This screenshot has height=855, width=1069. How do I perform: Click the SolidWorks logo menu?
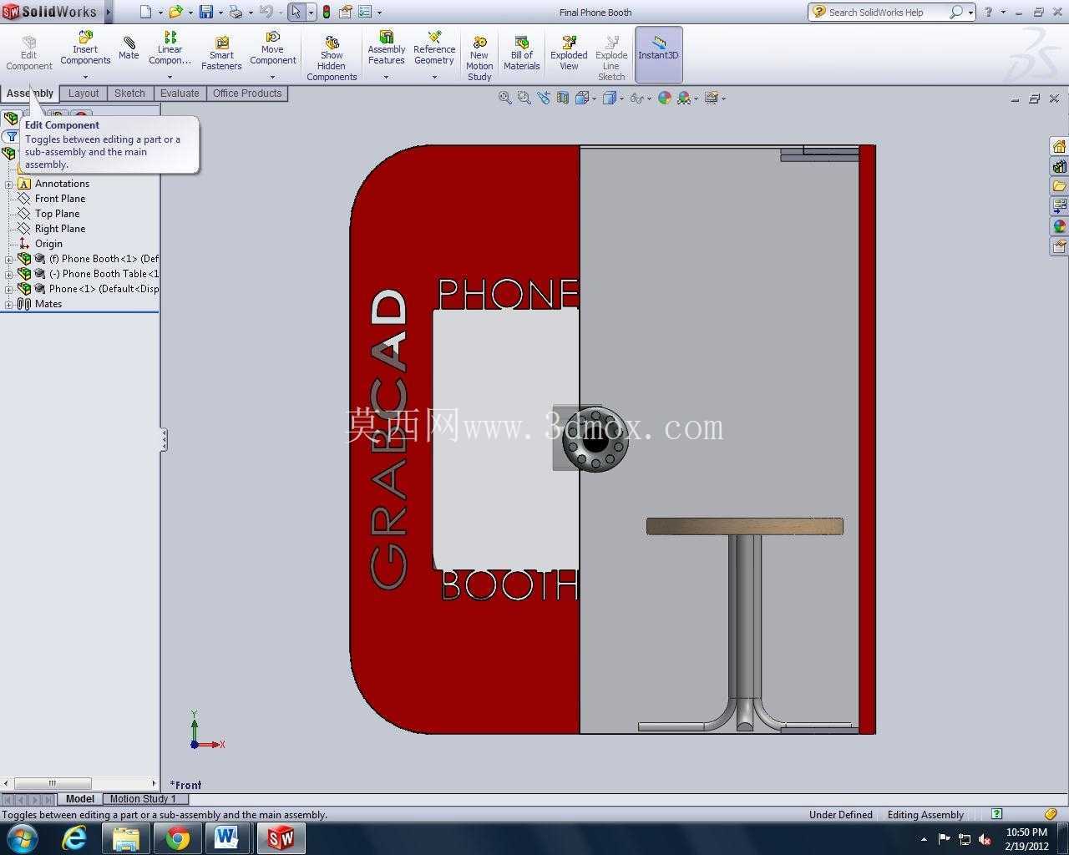(x=50, y=12)
